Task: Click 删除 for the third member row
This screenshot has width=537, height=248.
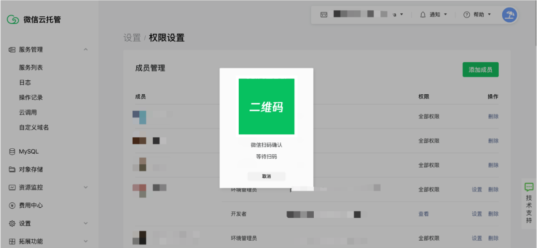Action: click(x=493, y=165)
